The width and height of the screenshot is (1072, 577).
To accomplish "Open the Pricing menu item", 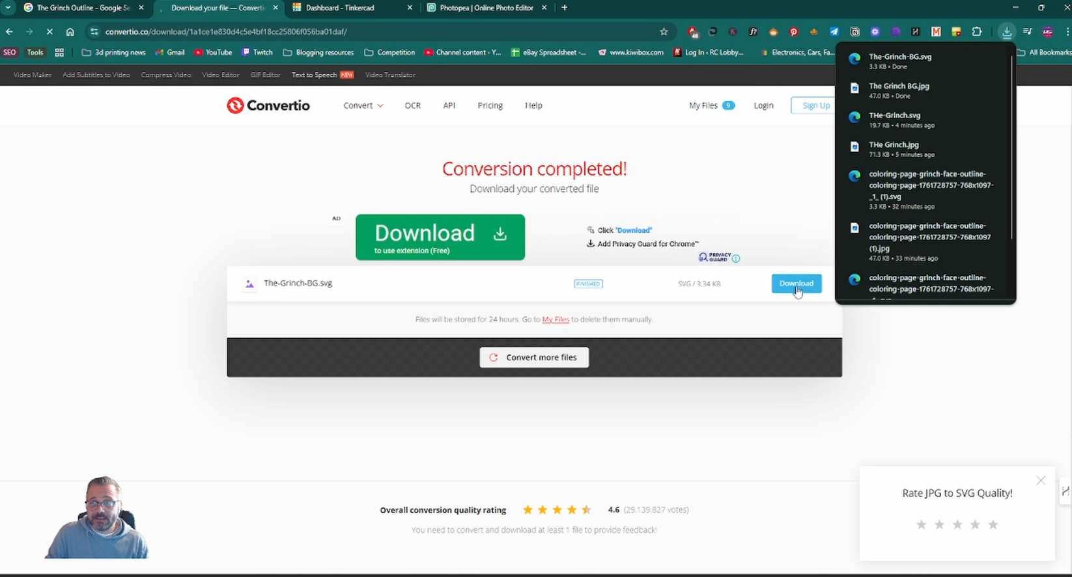I will coord(490,105).
